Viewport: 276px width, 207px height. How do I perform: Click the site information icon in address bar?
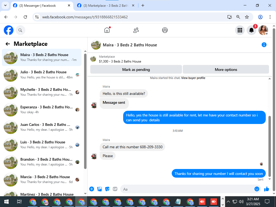point(37,17)
